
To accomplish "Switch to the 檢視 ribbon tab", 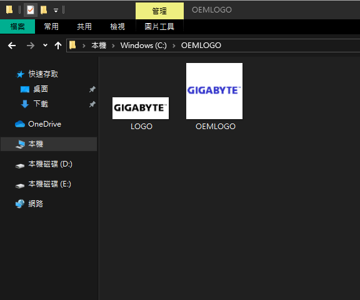I will point(117,27).
